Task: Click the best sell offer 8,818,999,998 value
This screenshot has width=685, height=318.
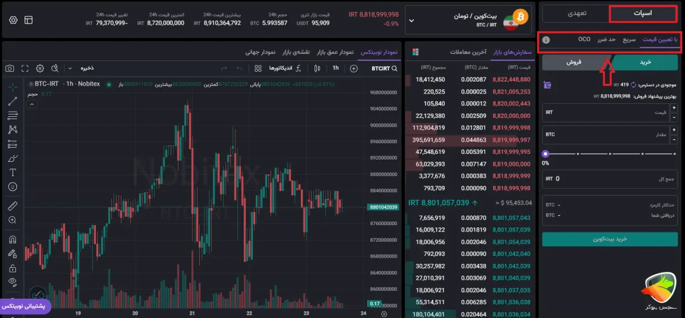Action: click(x=615, y=96)
